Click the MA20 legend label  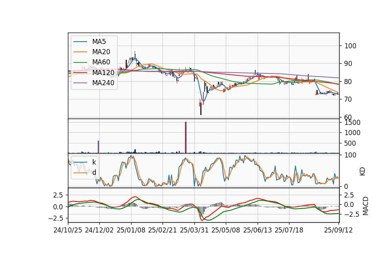pos(101,52)
